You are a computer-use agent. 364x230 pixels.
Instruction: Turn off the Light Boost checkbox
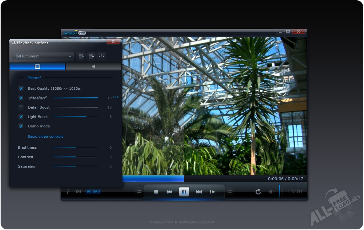[21, 117]
